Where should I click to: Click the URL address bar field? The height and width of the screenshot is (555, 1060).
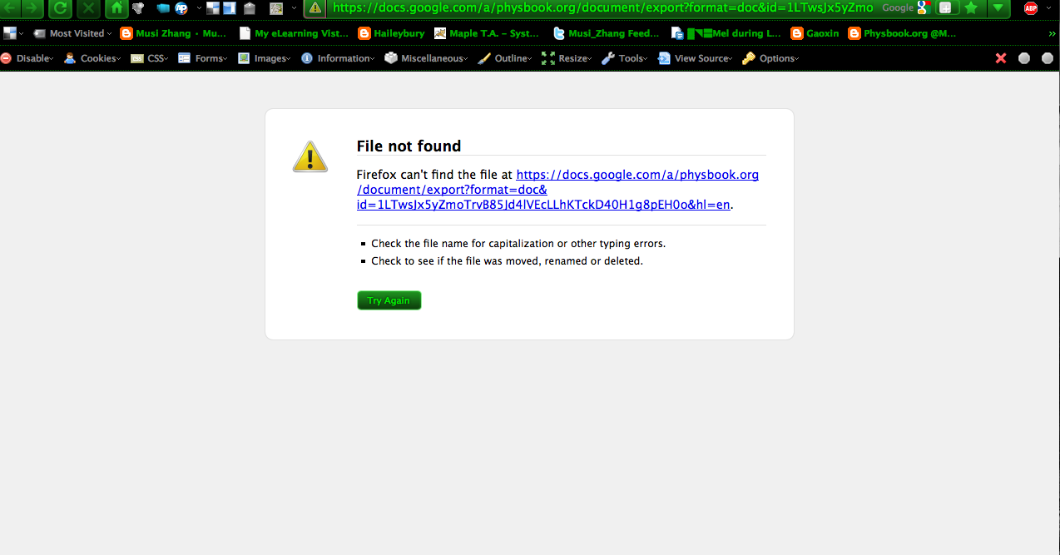click(x=603, y=8)
